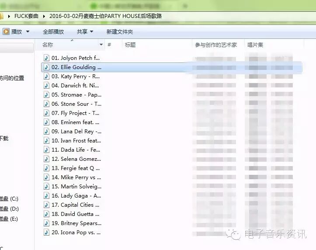Open 访问的位置 recent places in sidebar

(12, 78)
